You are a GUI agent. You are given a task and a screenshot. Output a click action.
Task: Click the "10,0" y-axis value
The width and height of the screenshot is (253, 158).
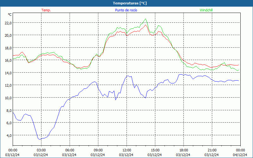pos(8,98)
